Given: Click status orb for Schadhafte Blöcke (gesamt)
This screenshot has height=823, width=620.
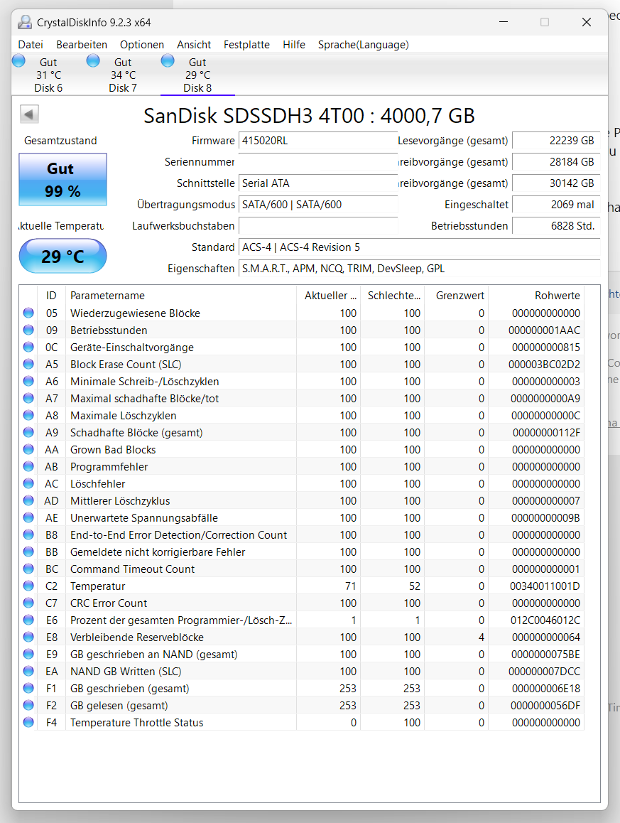Looking at the screenshot, I should point(28,433).
